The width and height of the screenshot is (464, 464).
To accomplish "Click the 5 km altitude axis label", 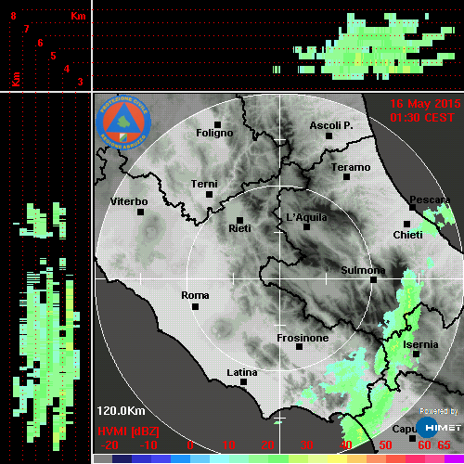I will click(53, 56).
